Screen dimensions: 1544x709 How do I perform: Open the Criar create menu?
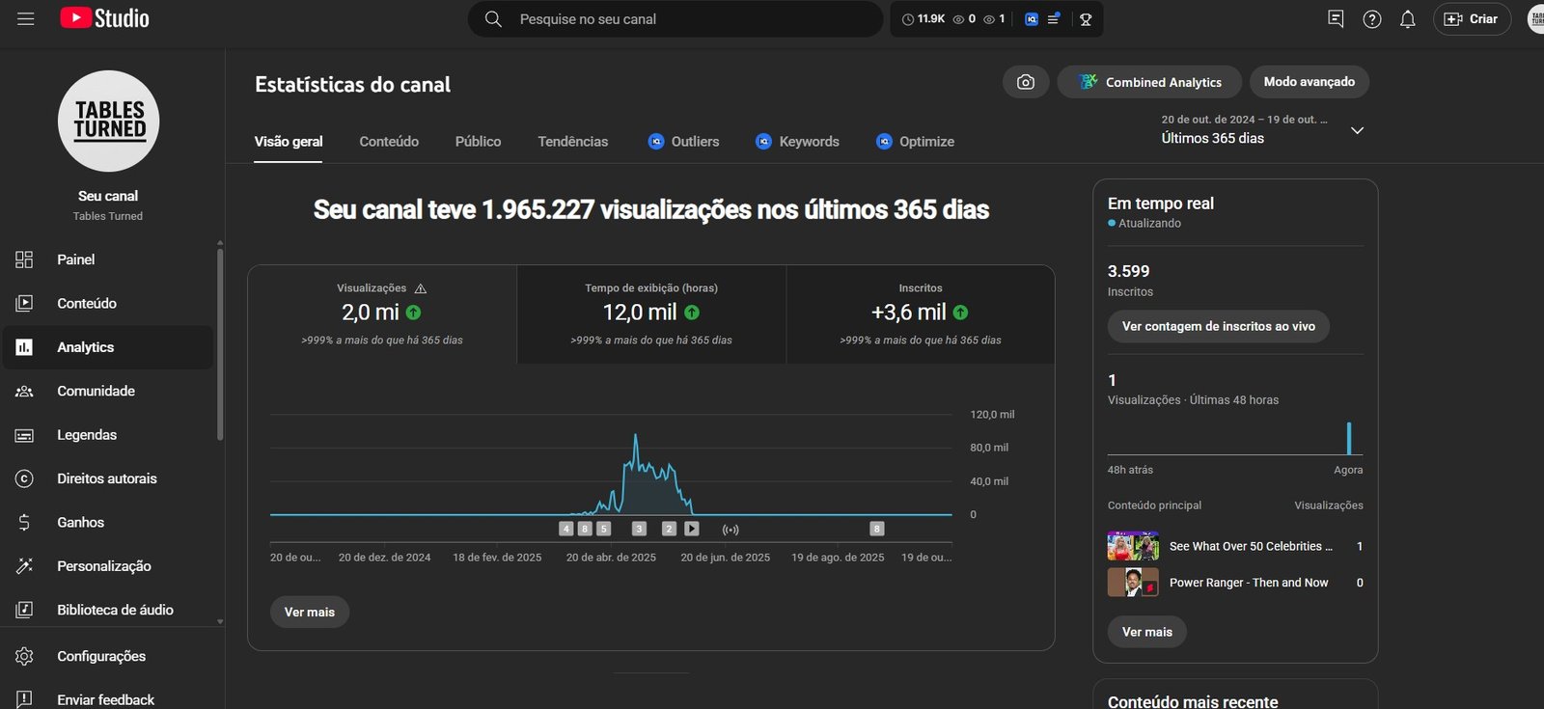[1472, 19]
